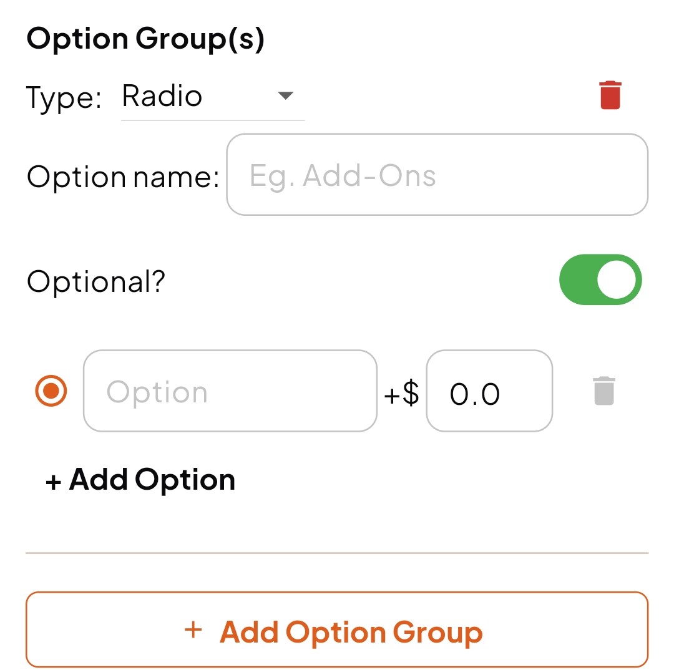This screenshot has height=670, width=674.
Task: Delete the option group with red trash icon
Action: coord(610,95)
